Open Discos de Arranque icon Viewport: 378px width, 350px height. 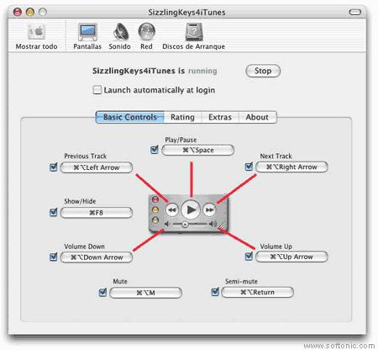tap(194, 32)
